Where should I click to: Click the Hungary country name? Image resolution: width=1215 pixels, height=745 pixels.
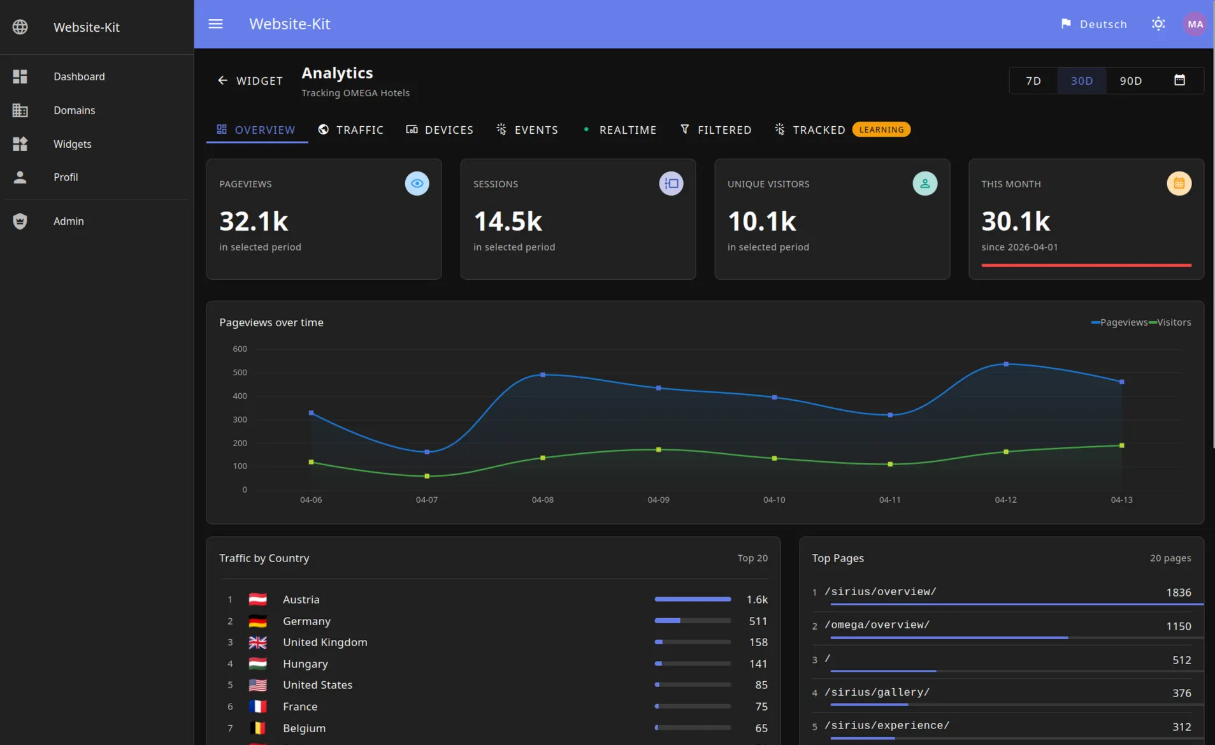pyautogui.click(x=305, y=664)
